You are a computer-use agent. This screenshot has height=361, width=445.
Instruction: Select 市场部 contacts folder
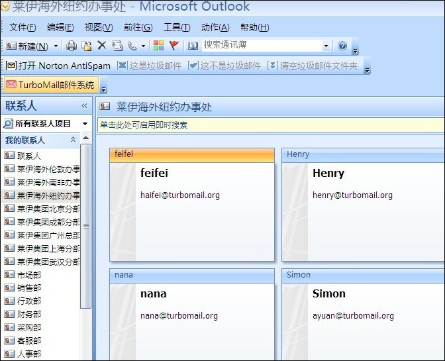click(x=23, y=275)
